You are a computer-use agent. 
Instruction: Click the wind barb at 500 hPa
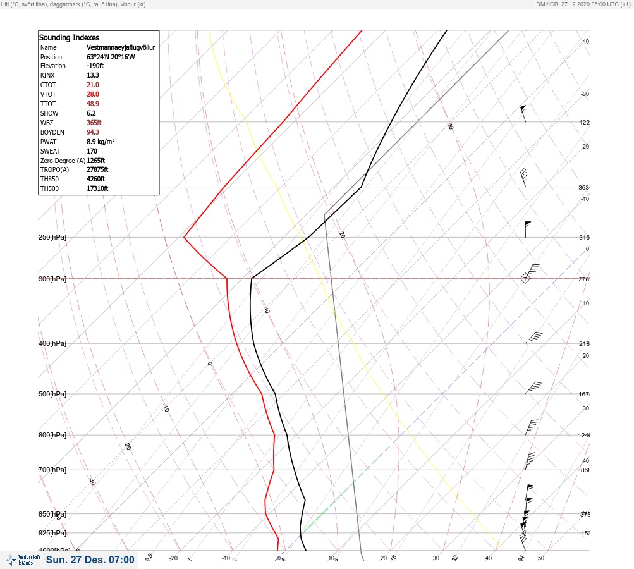533,388
